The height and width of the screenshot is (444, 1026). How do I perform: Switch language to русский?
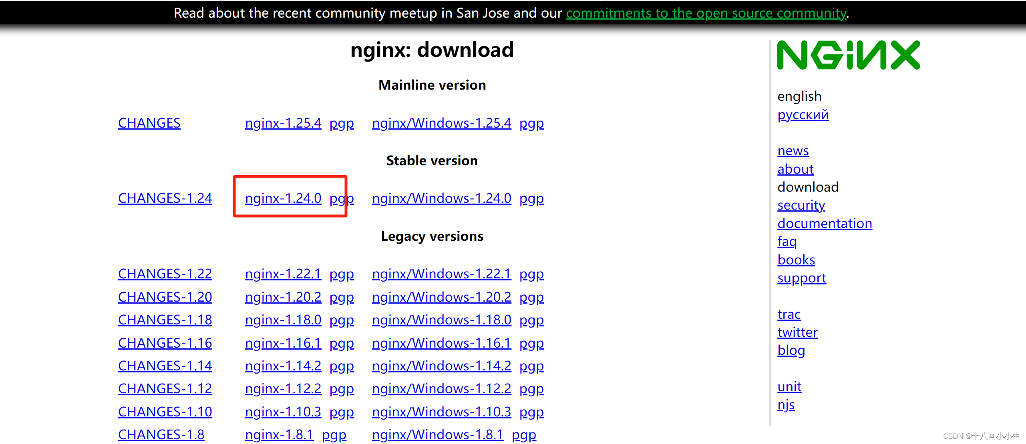[803, 115]
